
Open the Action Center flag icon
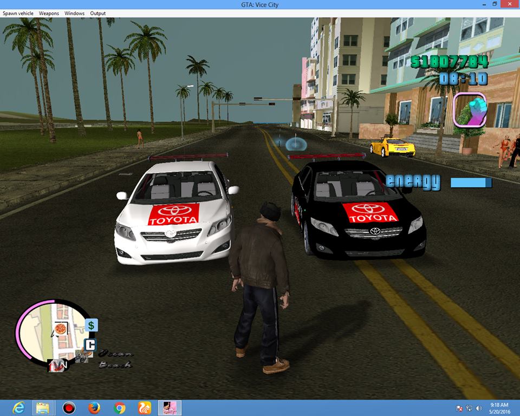[459, 407]
